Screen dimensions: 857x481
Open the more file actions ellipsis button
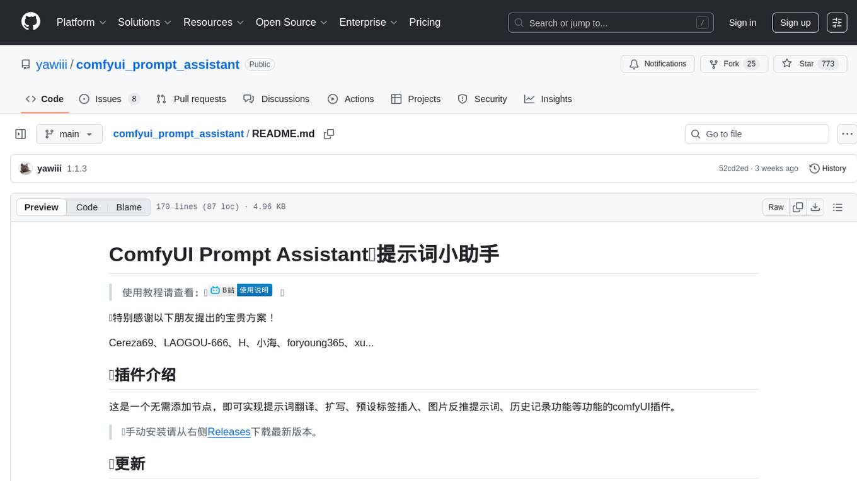pos(847,134)
